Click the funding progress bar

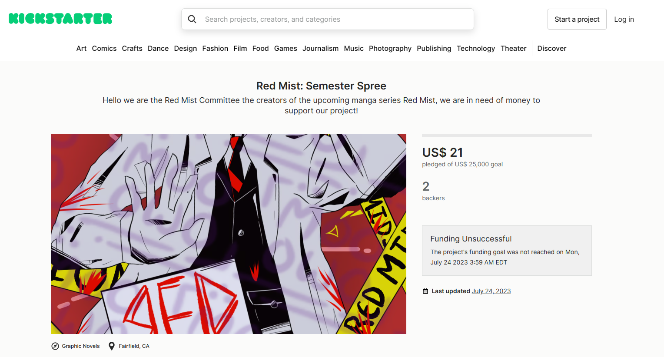click(507, 136)
